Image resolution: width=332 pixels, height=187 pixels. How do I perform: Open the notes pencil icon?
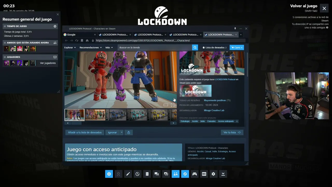coord(128,174)
